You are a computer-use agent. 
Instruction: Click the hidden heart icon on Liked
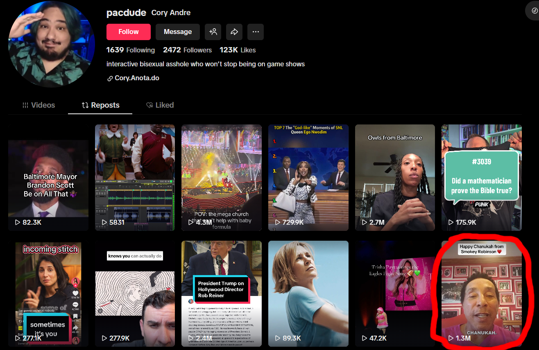[149, 105]
